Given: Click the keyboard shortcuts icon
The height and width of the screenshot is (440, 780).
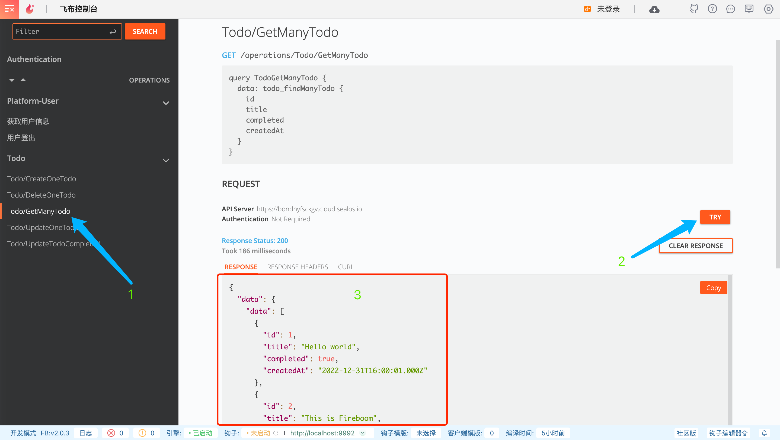Looking at the screenshot, I should coord(749,9).
